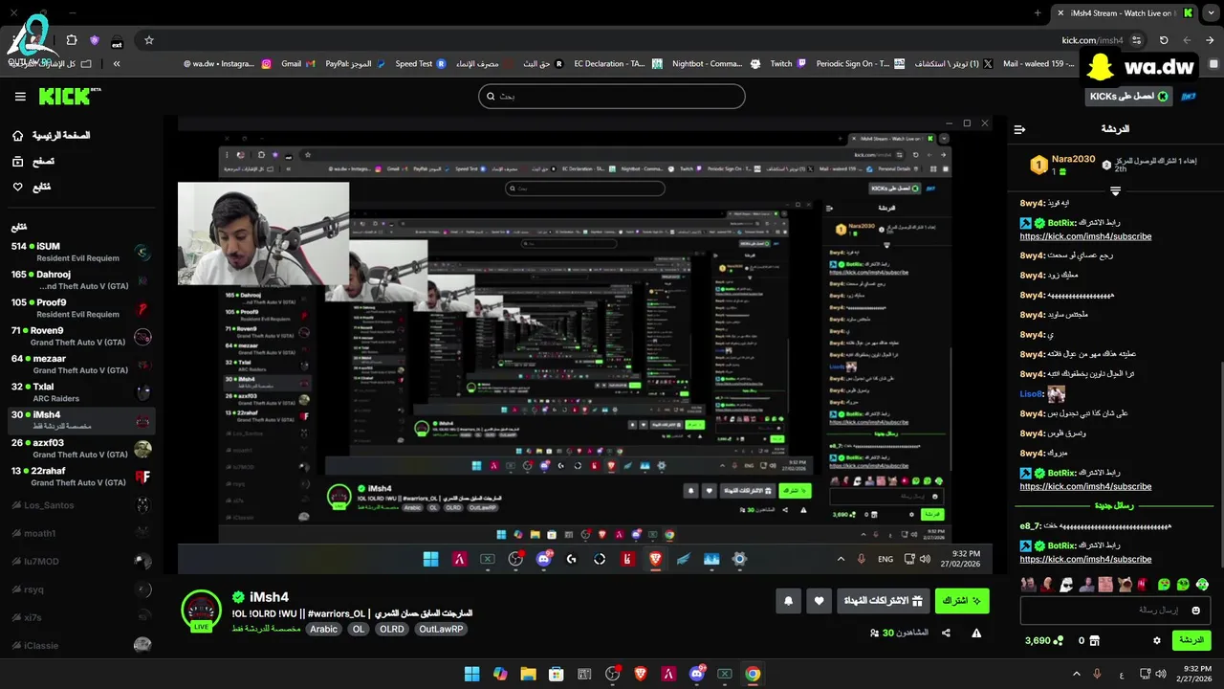Viewport: 1224px width, 689px height.
Task: Open Dahrooj channel in sidebar
Action: point(81,280)
